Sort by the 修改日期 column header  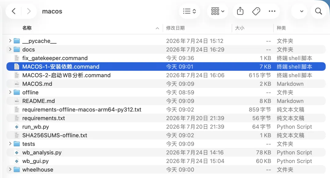175,28
